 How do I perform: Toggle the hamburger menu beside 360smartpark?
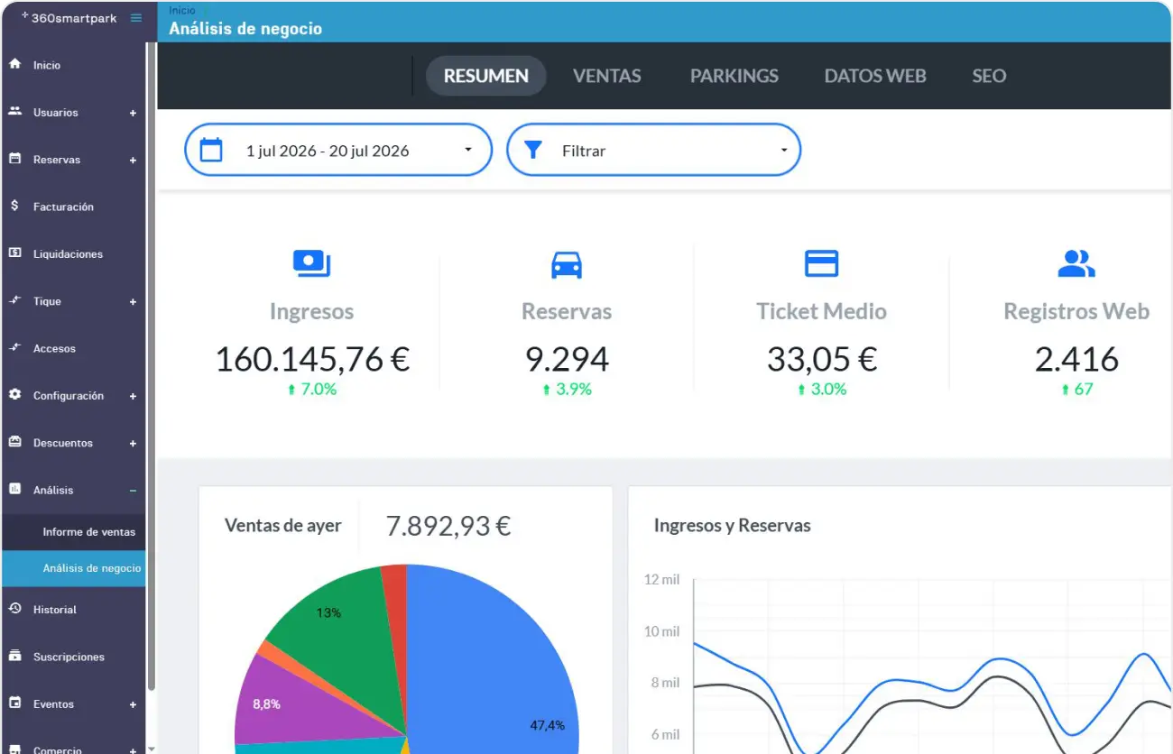136,18
